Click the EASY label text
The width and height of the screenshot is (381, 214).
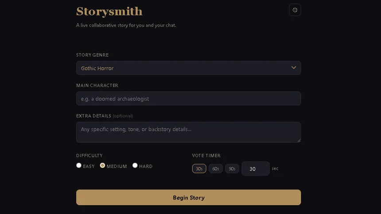89,166
